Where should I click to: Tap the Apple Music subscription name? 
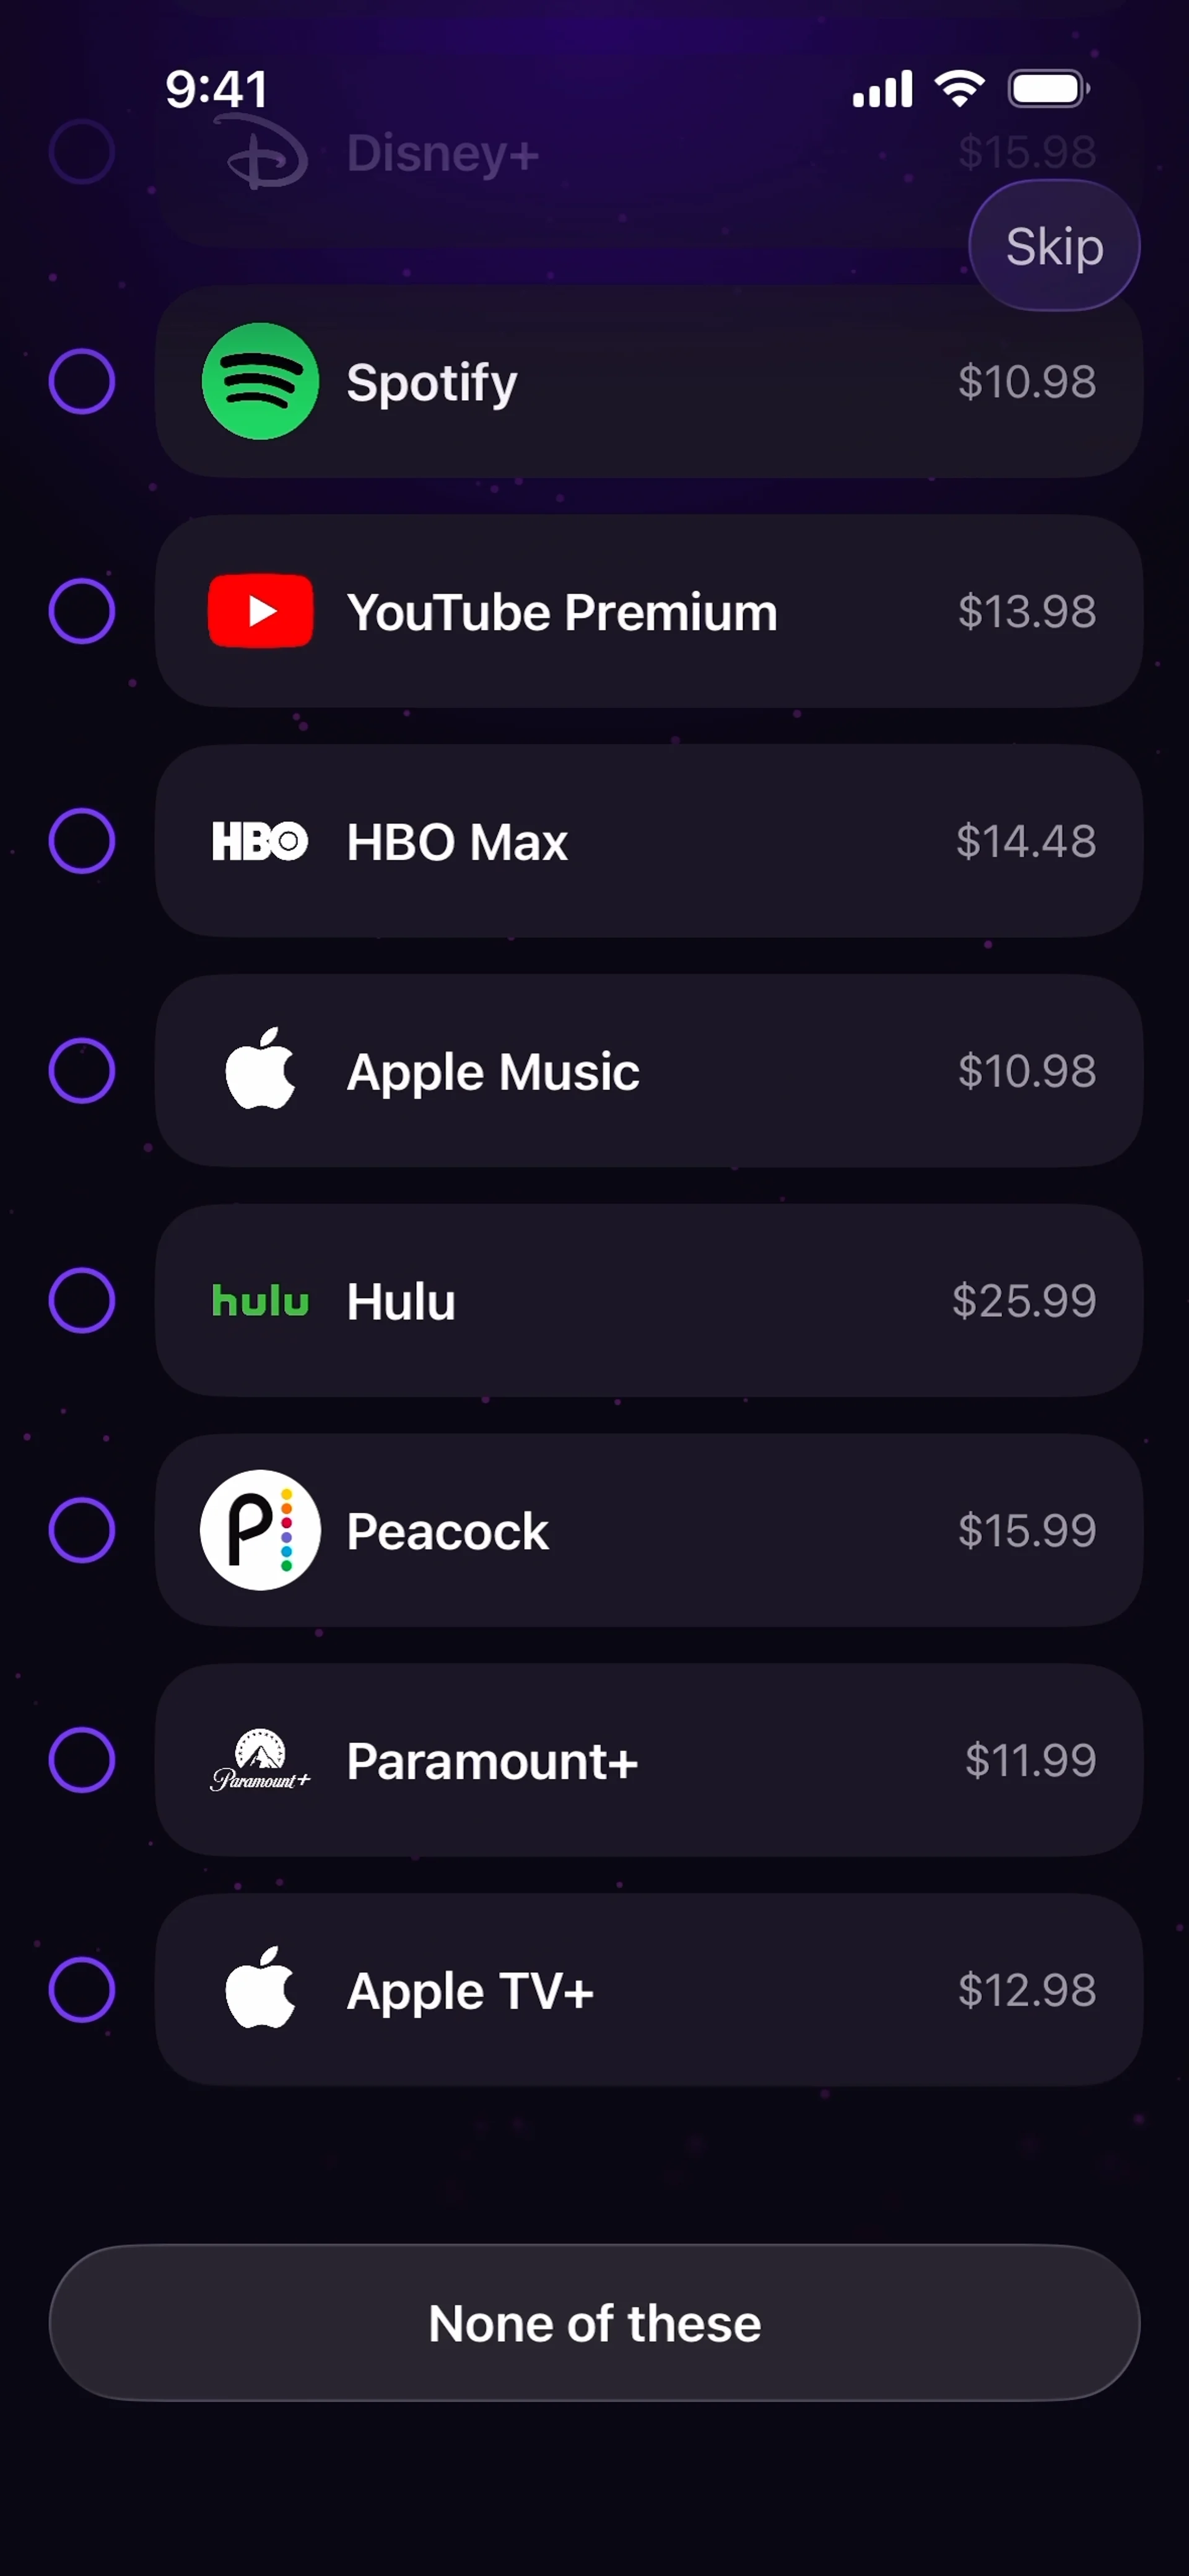click(x=493, y=1072)
